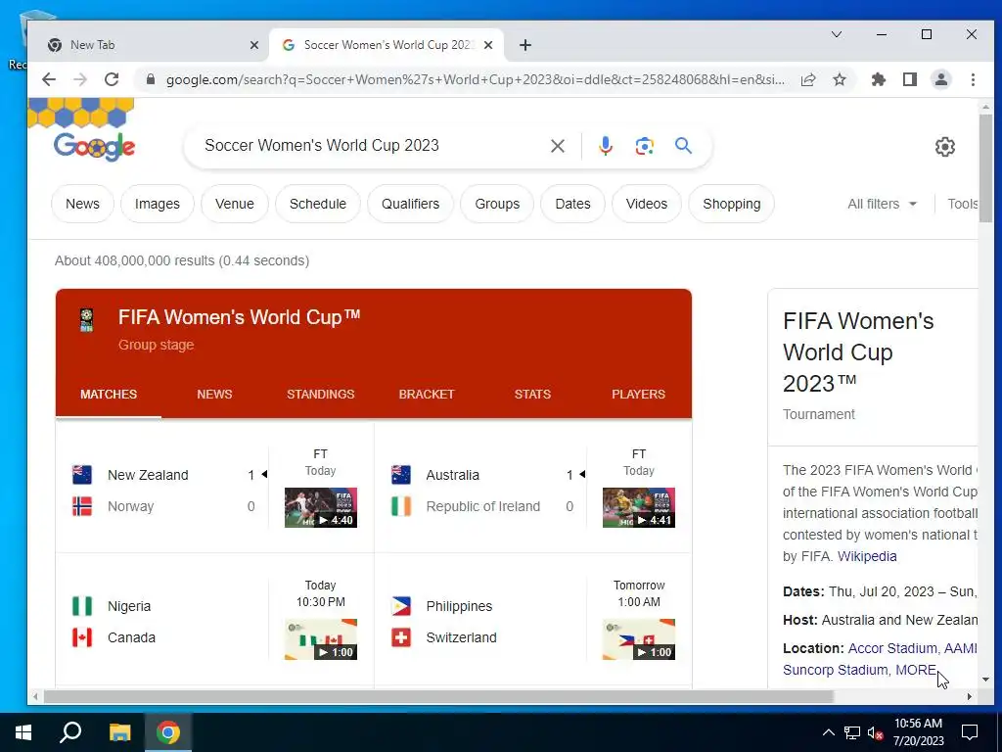
Task: Click the vertical scrollbar down arrow
Action: [x=985, y=680]
